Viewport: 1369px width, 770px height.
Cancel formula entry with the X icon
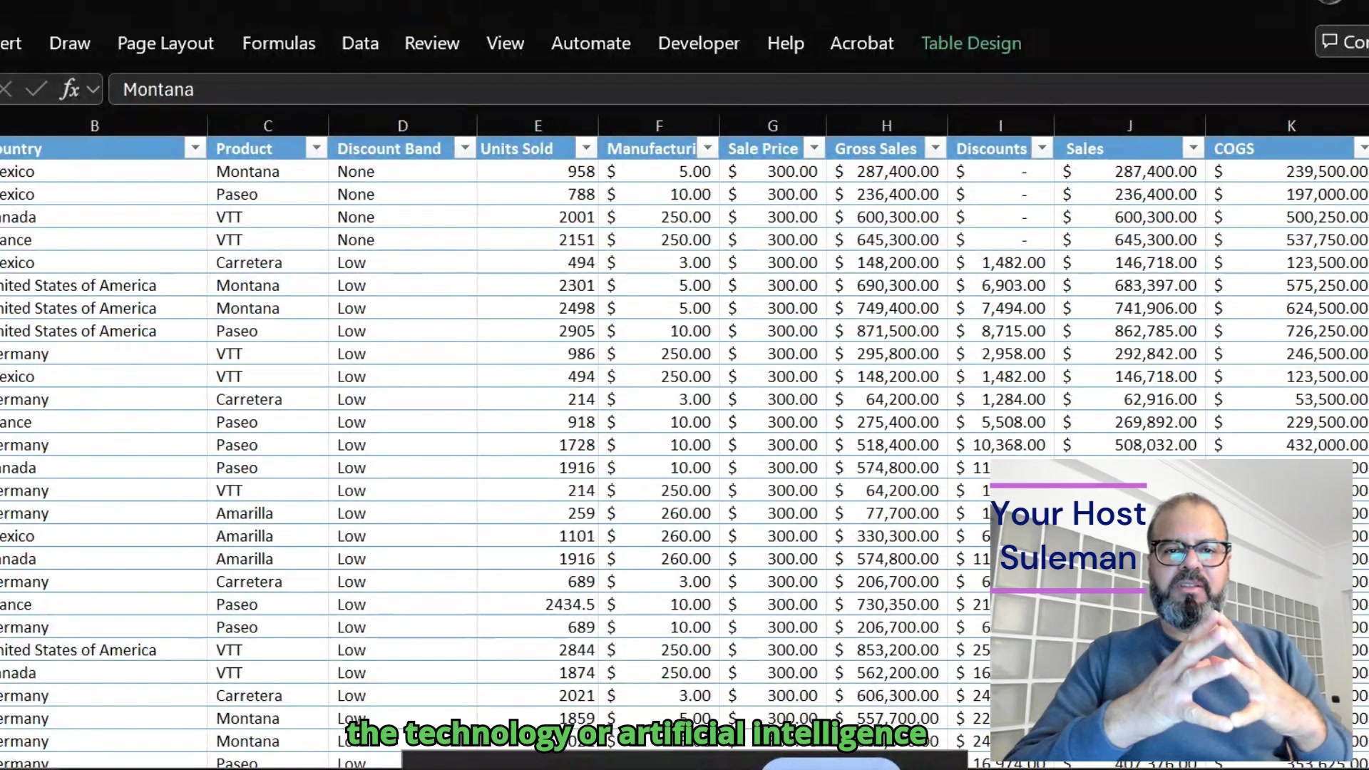click(6, 89)
